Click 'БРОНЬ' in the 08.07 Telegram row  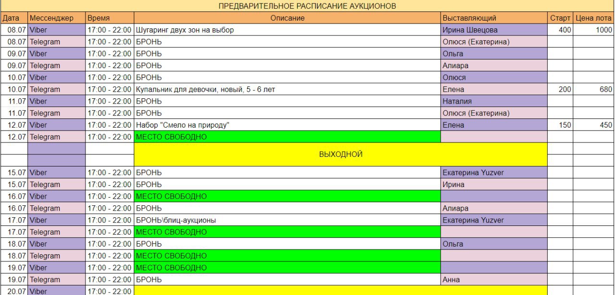(x=287, y=42)
